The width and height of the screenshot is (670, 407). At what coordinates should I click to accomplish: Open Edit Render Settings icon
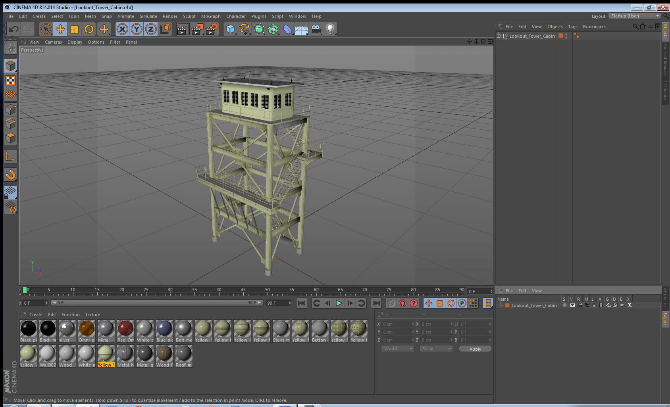pos(212,29)
